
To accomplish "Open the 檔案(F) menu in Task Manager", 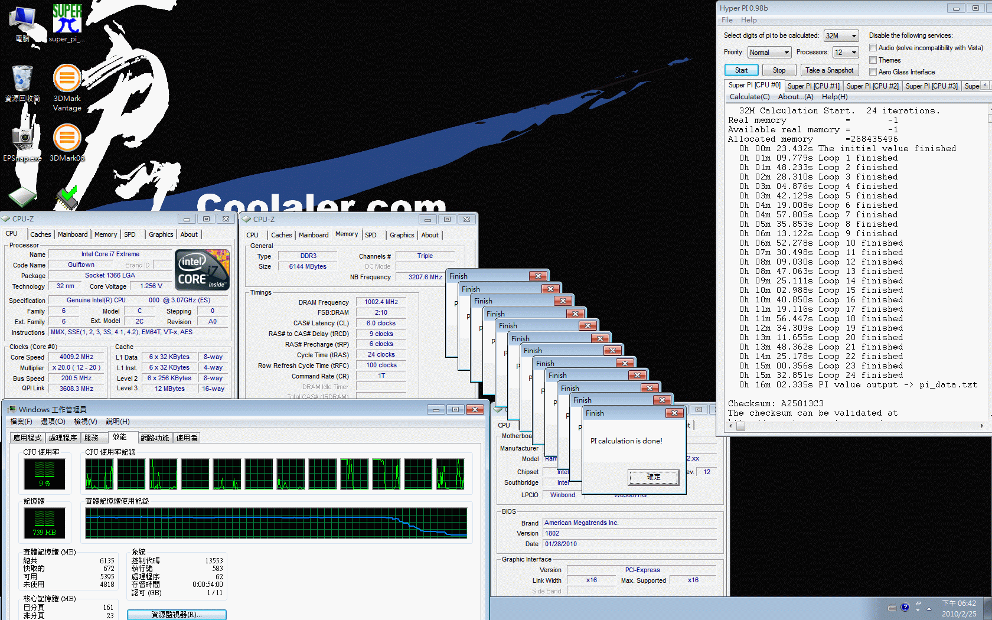I will click(21, 422).
